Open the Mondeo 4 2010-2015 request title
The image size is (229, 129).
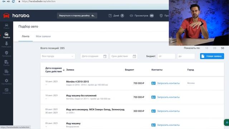[x=77, y=82]
